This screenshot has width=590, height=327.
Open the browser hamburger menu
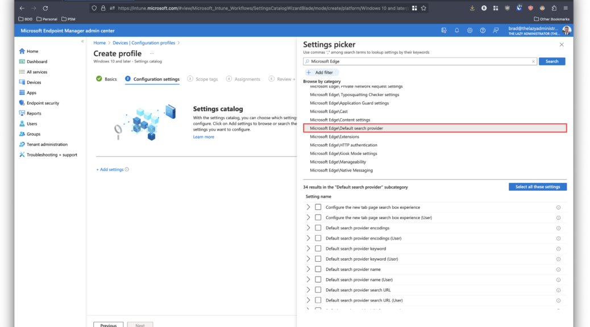pyautogui.click(x=566, y=8)
